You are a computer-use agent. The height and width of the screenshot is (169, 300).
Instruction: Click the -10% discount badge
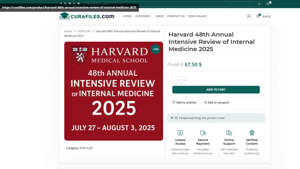click(155, 49)
